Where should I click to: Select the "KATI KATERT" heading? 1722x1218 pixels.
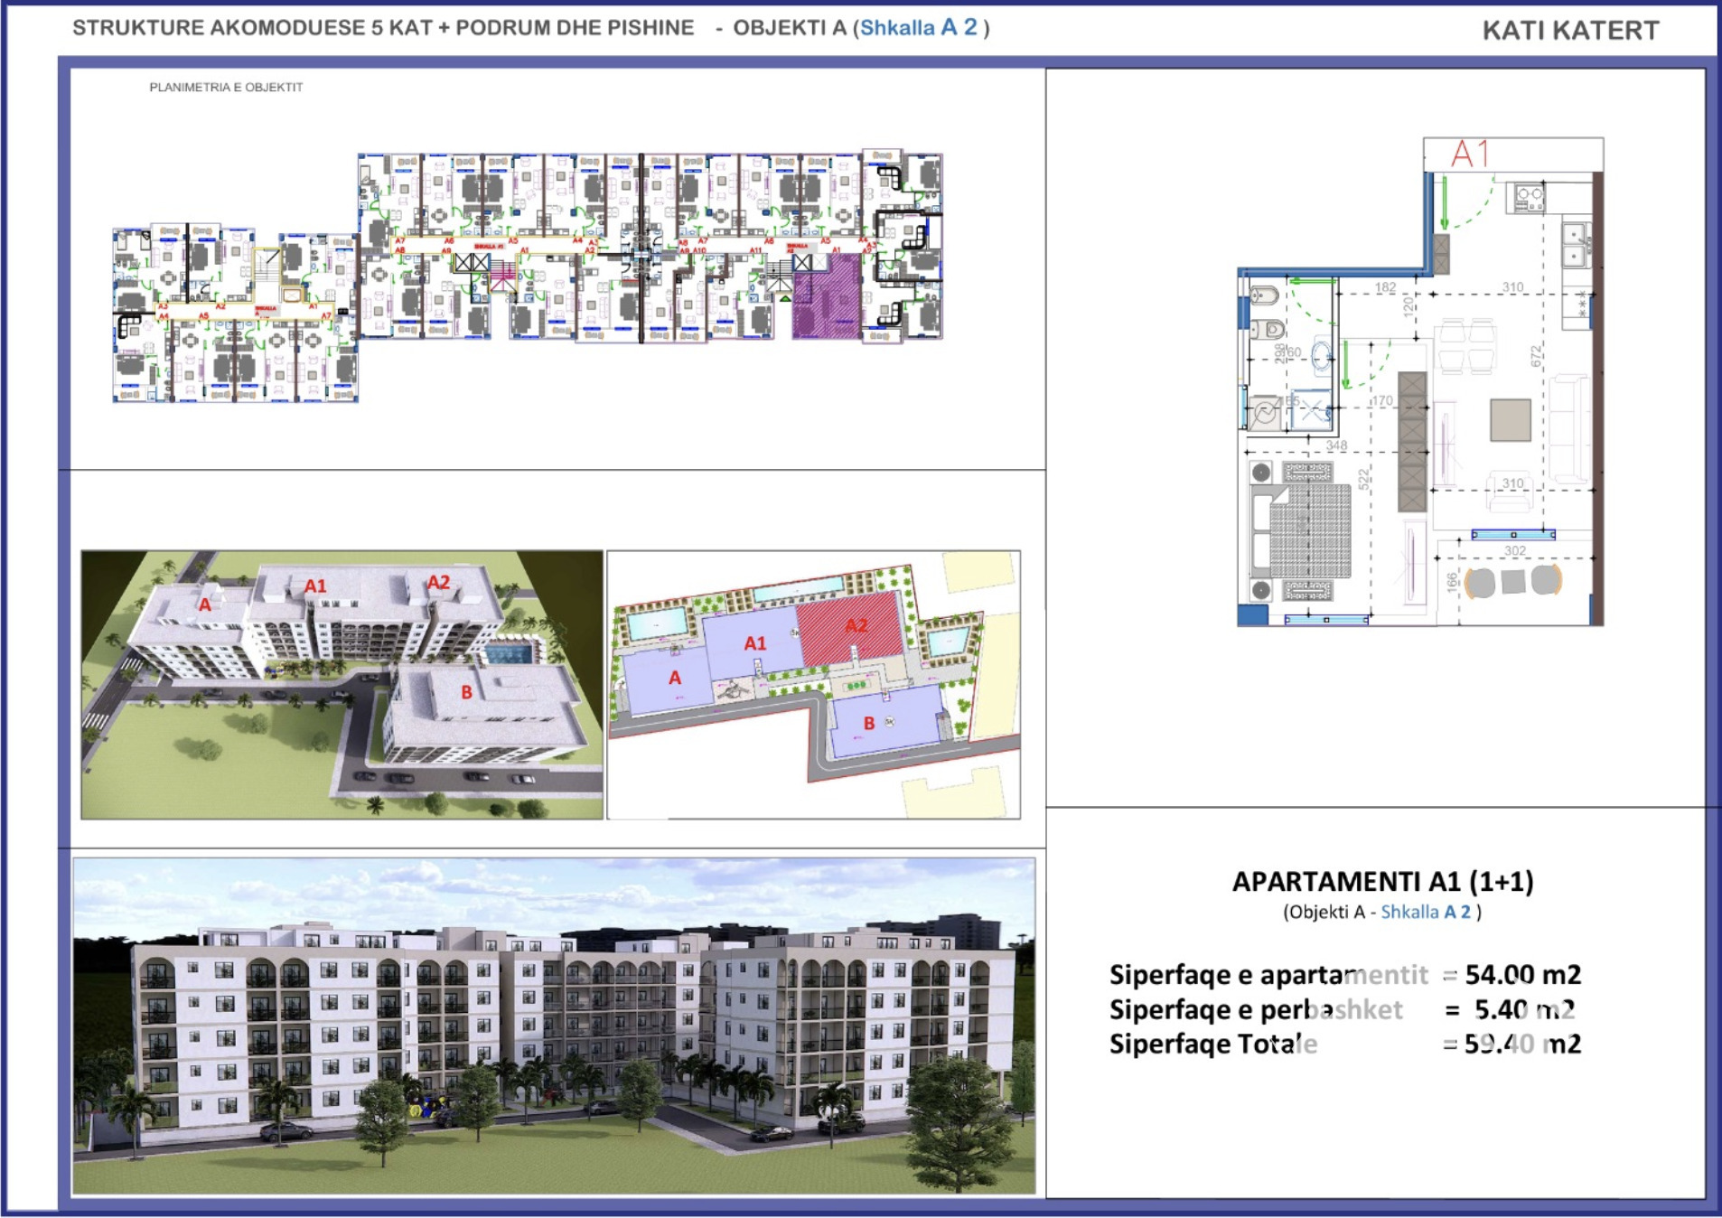pyautogui.click(x=1570, y=31)
